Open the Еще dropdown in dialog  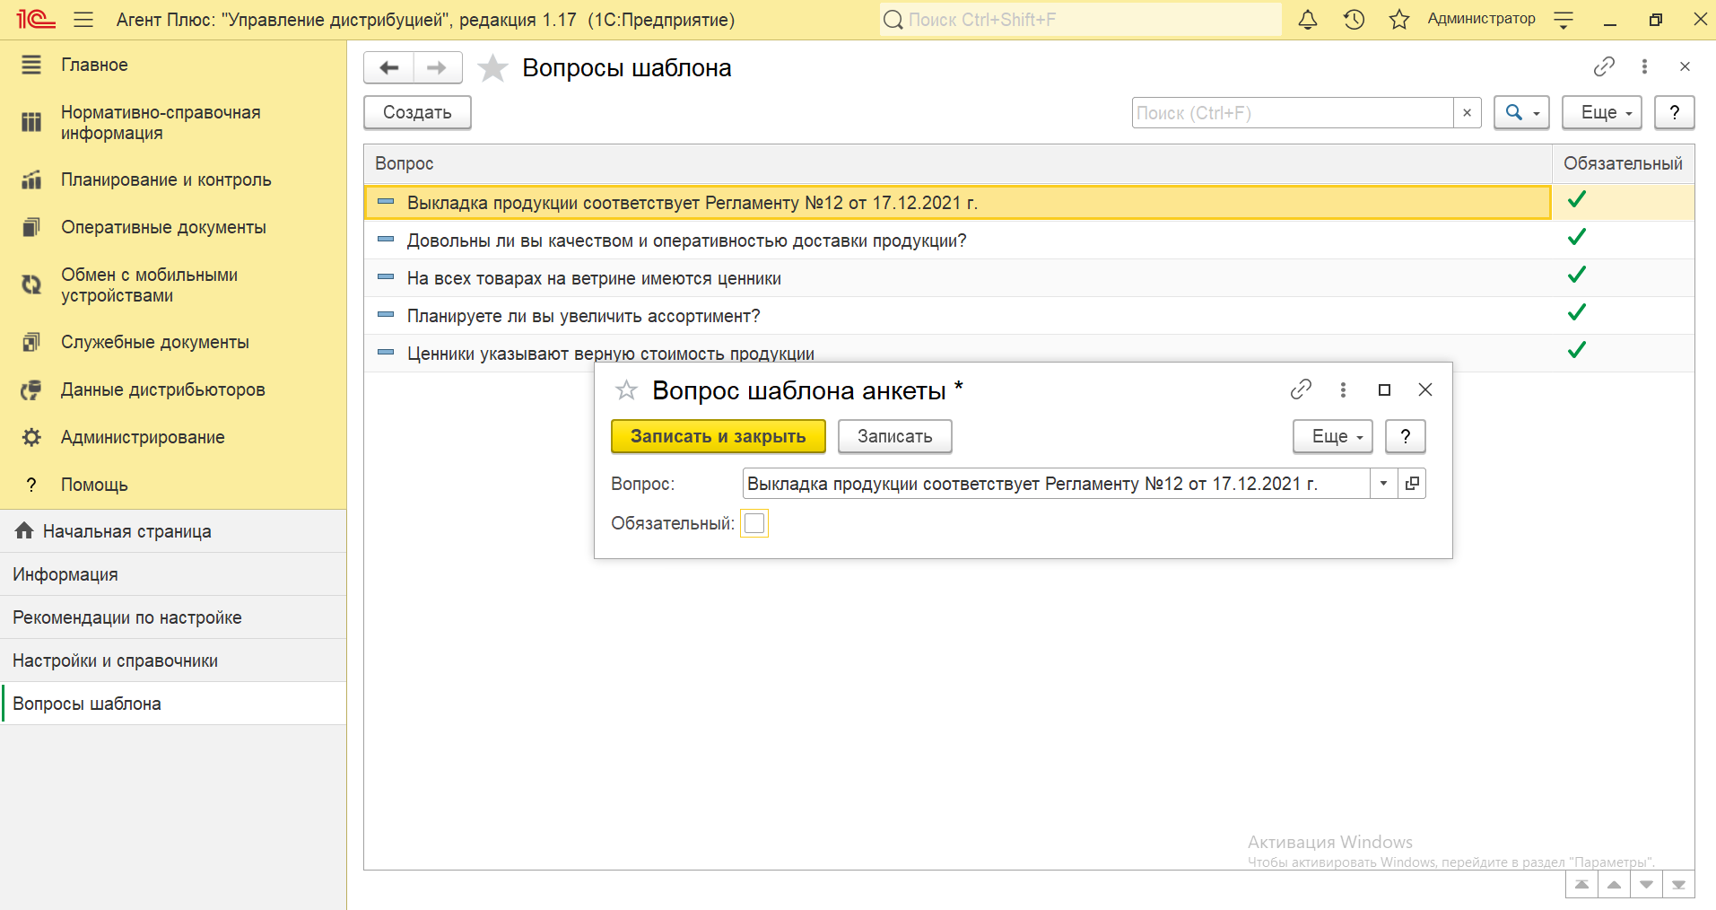pyautogui.click(x=1332, y=437)
